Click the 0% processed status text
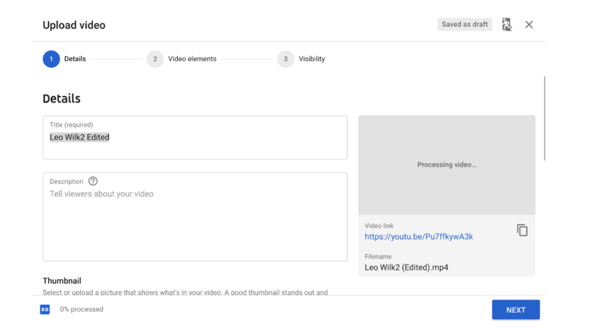The width and height of the screenshot is (591, 328). (81, 310)
